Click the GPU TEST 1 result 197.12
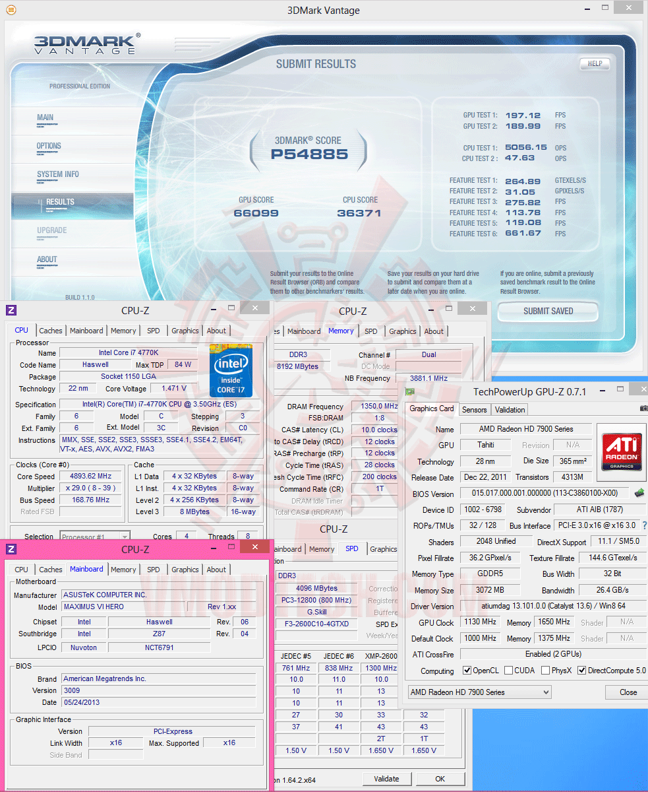The image size is (648, 792). pyautogui.click(x=523, y=115)
